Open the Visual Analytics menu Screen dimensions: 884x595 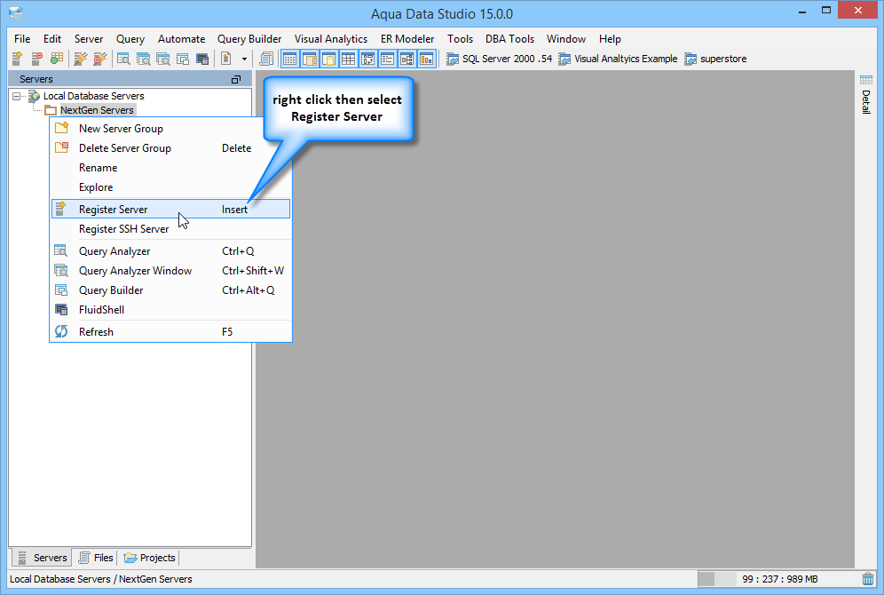click(x=331, y=39)
